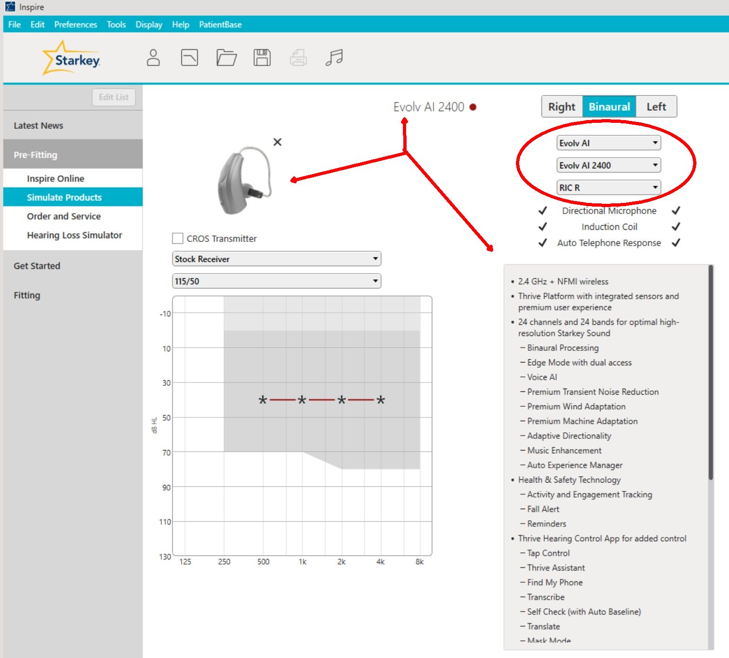Open the Edit menu
The height and width of the screenshot is (658, 729).
point(38,25)
